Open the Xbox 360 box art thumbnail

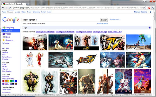(x=68, y=81)
